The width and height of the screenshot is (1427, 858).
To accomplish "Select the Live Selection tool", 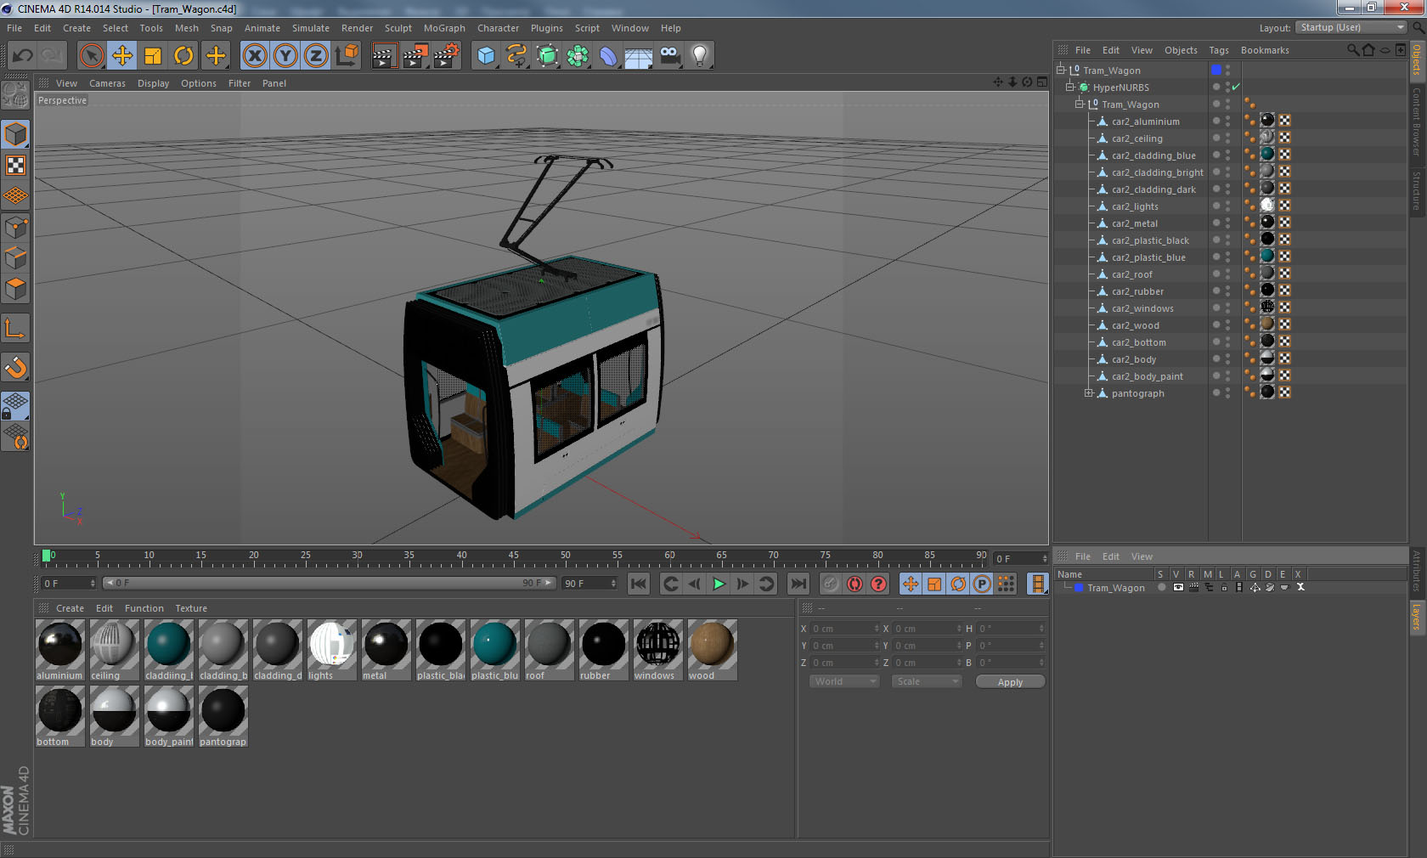I will pos(92,56).
